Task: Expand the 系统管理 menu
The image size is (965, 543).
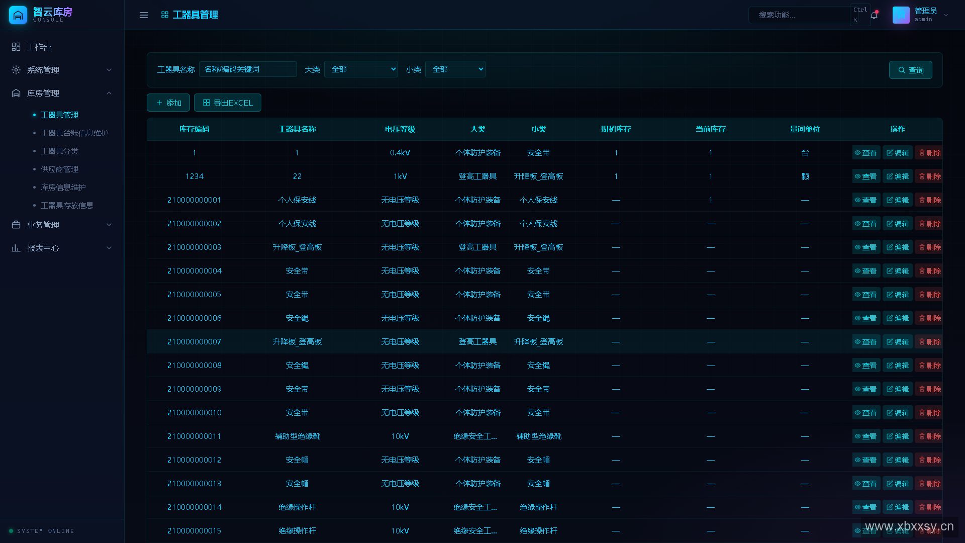Action: [62, 70]
